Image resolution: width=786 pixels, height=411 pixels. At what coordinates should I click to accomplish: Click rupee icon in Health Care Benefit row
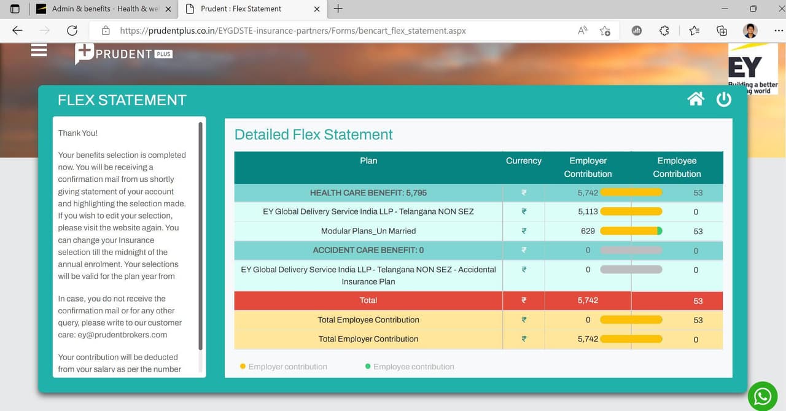pos(524,193)
